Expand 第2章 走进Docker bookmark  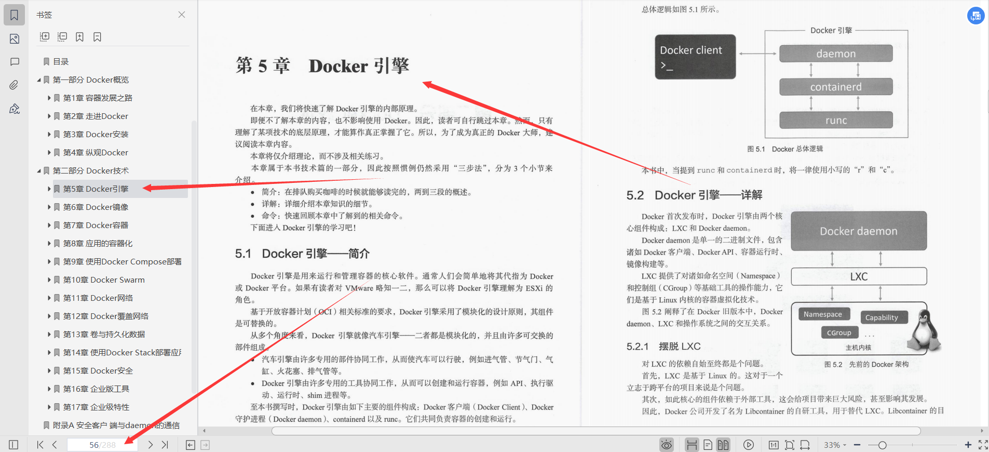point(49,116)
